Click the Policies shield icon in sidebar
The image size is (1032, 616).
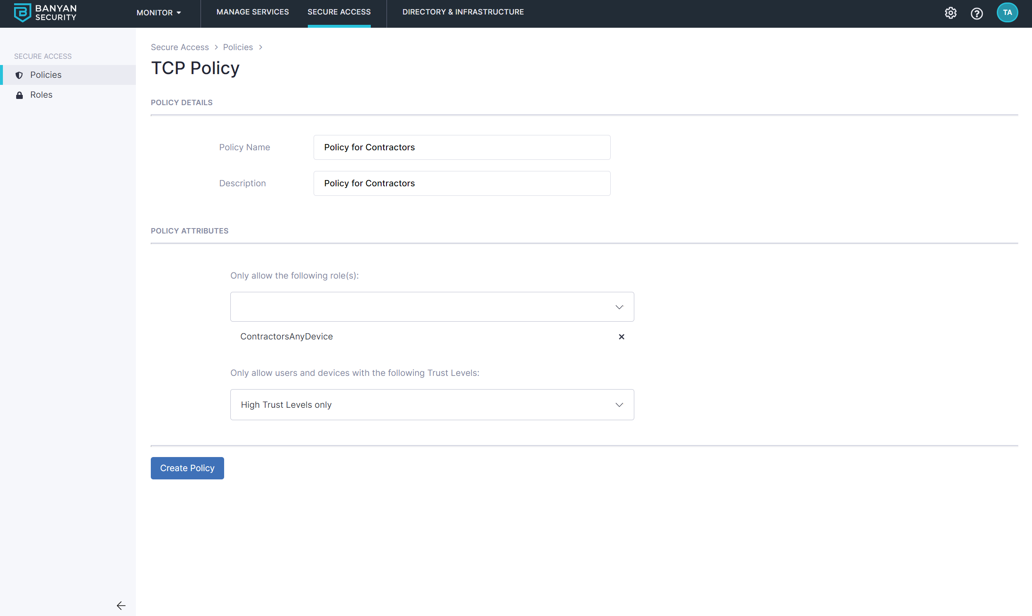19,75
